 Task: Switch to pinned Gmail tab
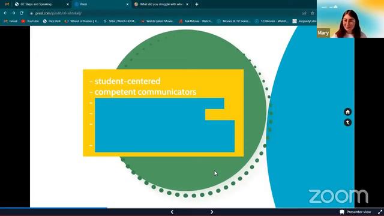pyautogui.click(x=7, y=4)
